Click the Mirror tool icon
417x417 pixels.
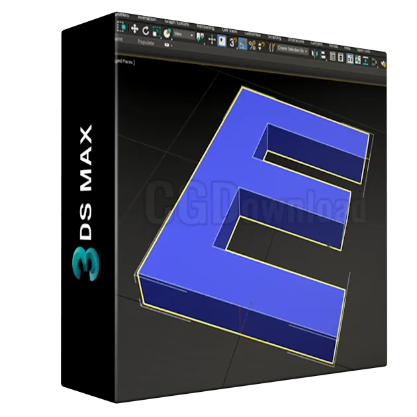314,54
